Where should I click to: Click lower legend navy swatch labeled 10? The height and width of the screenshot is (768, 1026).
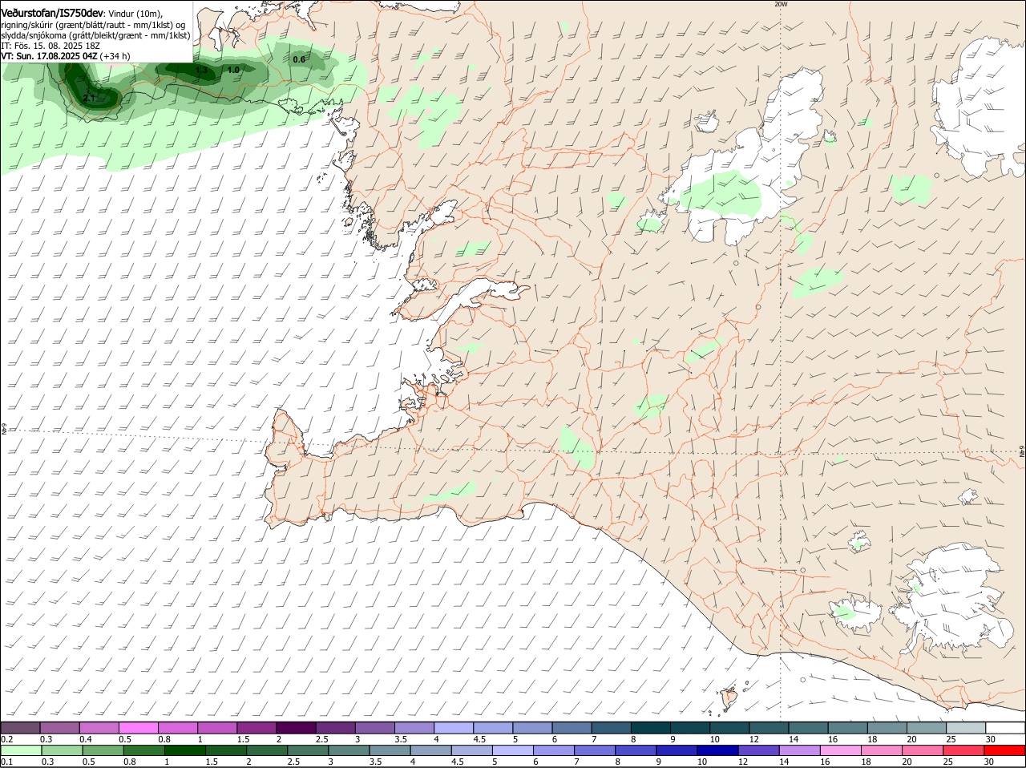tap(717, 750)
